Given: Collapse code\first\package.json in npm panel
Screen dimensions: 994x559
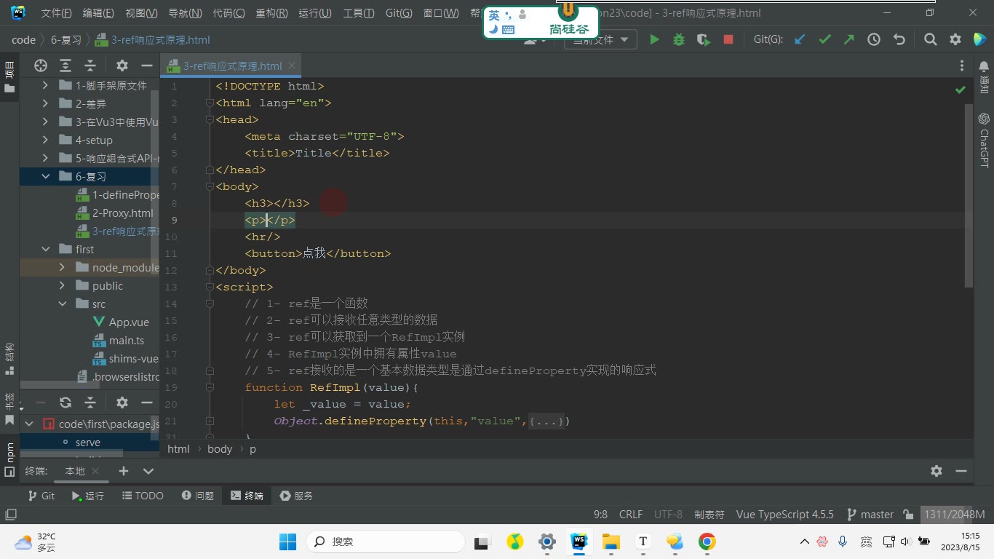Looking at the screenshot, I should 29,424.
